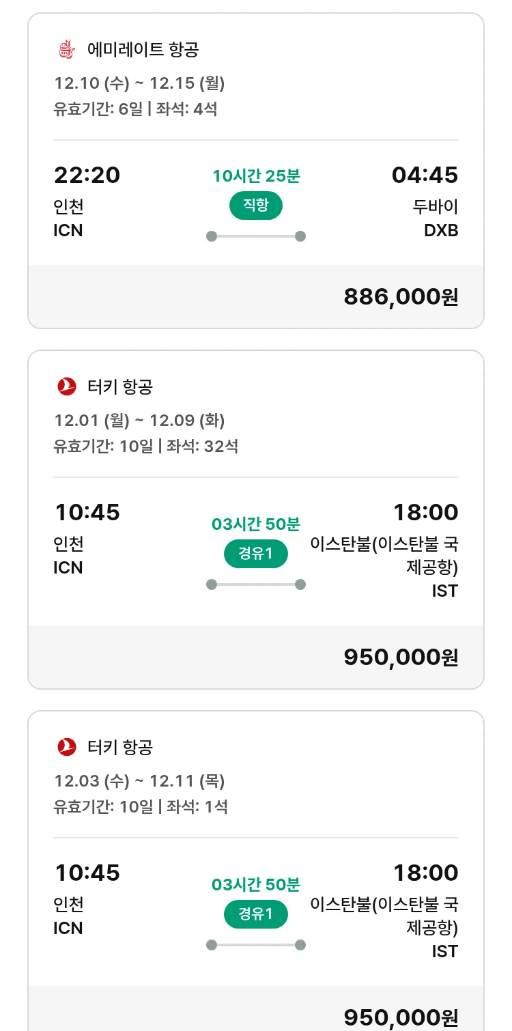This screenshot has width=512, height=1031.
Task: Click the route line under the 직항 badge
Action: (256, 236)
